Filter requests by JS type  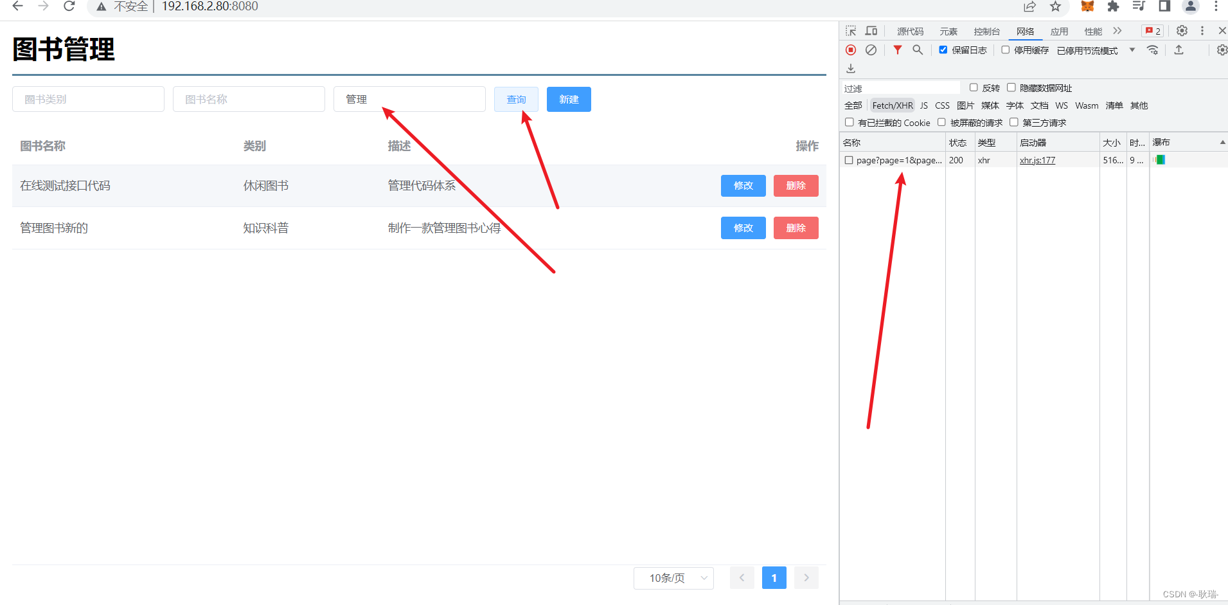(924, 105)
